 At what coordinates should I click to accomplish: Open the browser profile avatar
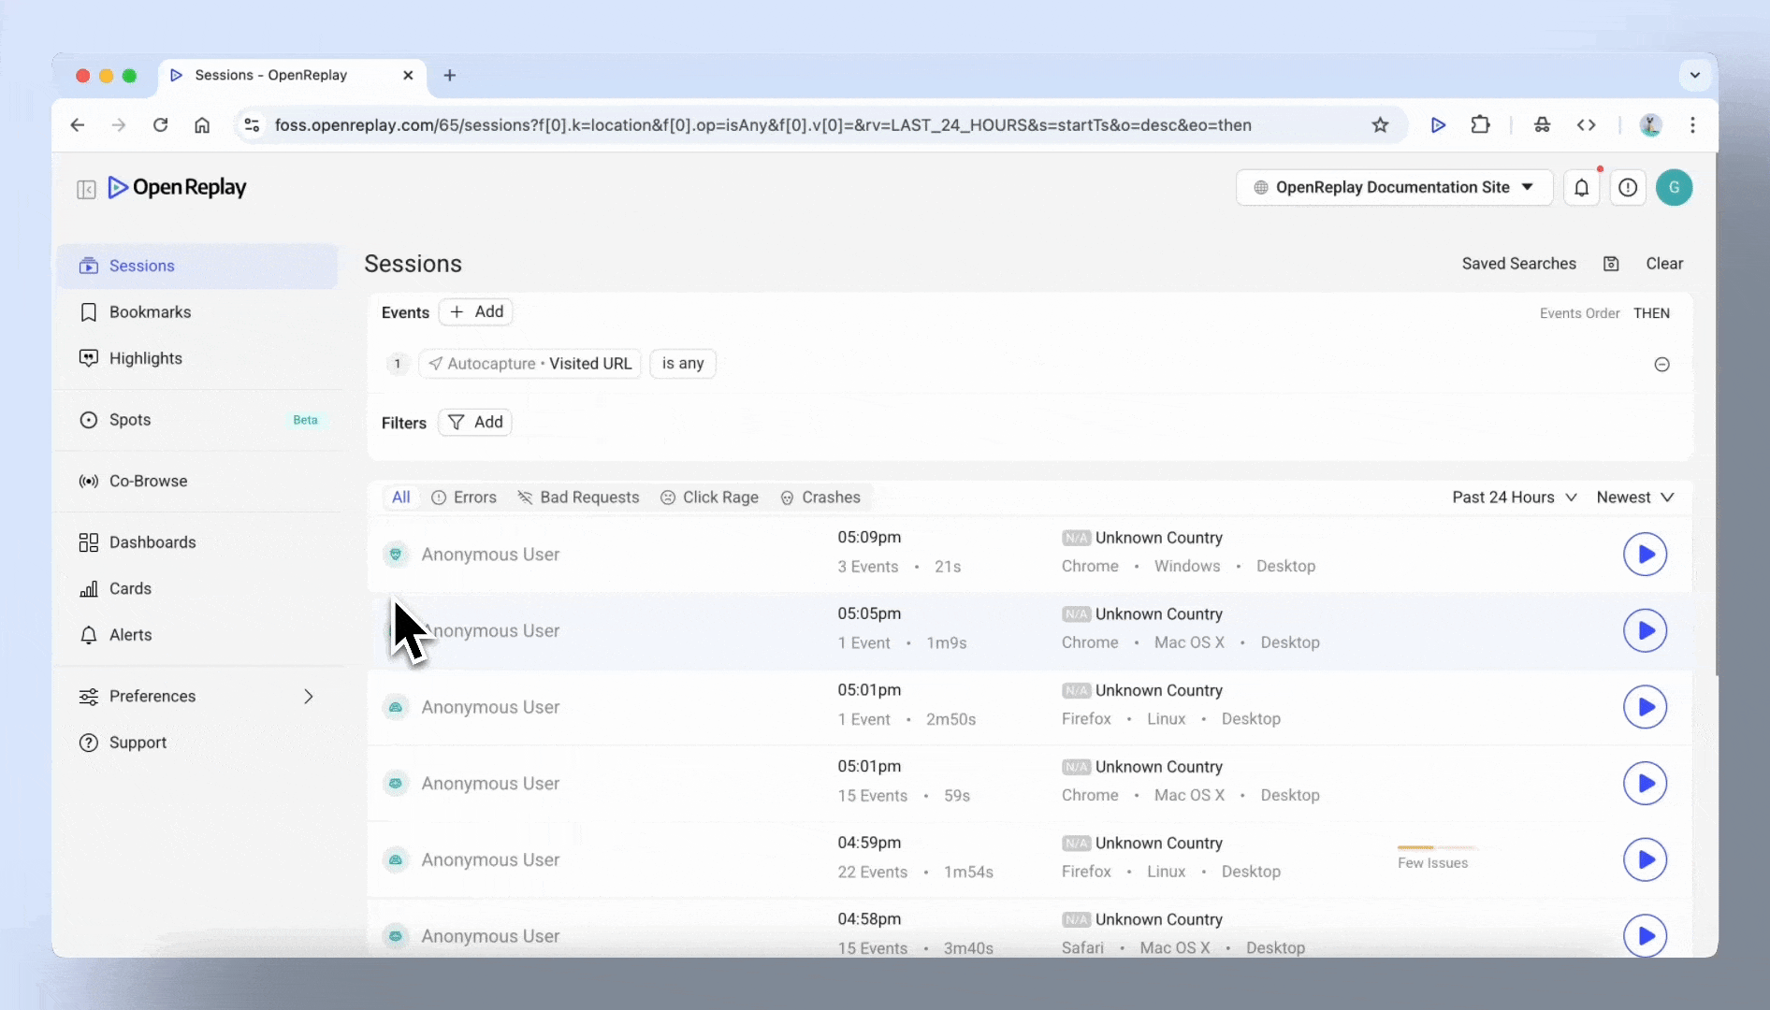(x=1650, y=125)
